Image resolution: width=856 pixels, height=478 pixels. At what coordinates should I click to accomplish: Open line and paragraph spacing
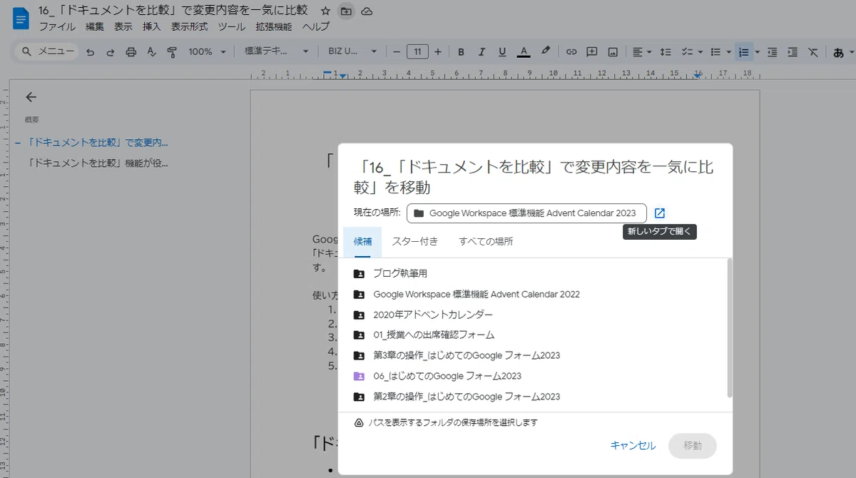click(x=665, y=51)
